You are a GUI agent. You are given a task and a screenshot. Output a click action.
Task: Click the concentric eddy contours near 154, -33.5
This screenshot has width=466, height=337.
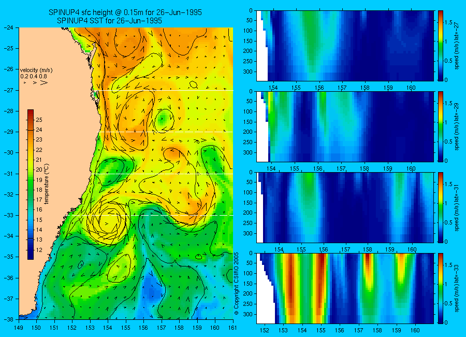click(x=108, y=221)
